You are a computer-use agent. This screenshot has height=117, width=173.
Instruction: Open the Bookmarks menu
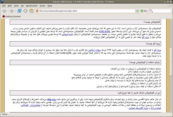point(30,5)
